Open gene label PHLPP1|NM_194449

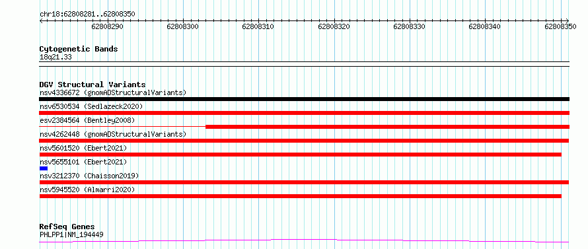pyautogui.click(x=71, y=235)
